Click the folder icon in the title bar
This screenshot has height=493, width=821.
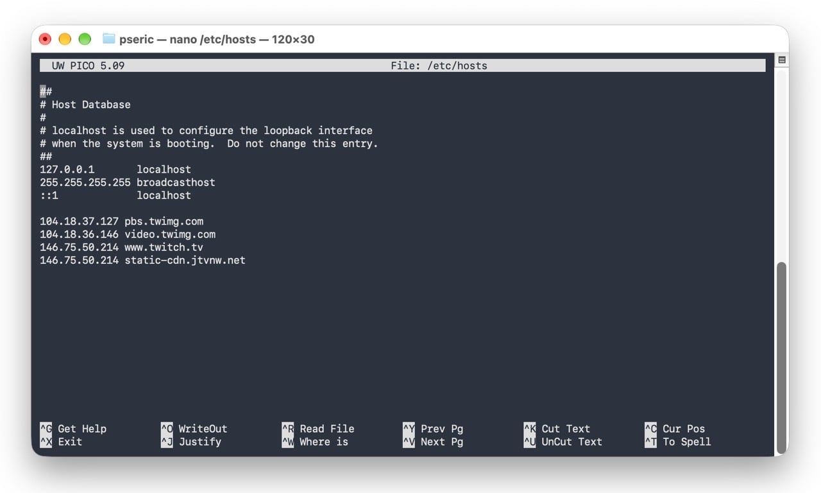(108, 39)
